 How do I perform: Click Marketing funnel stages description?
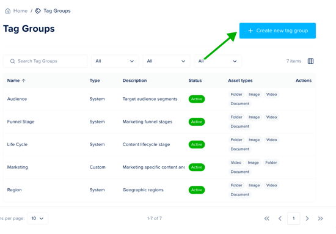[x=147, y=122]
